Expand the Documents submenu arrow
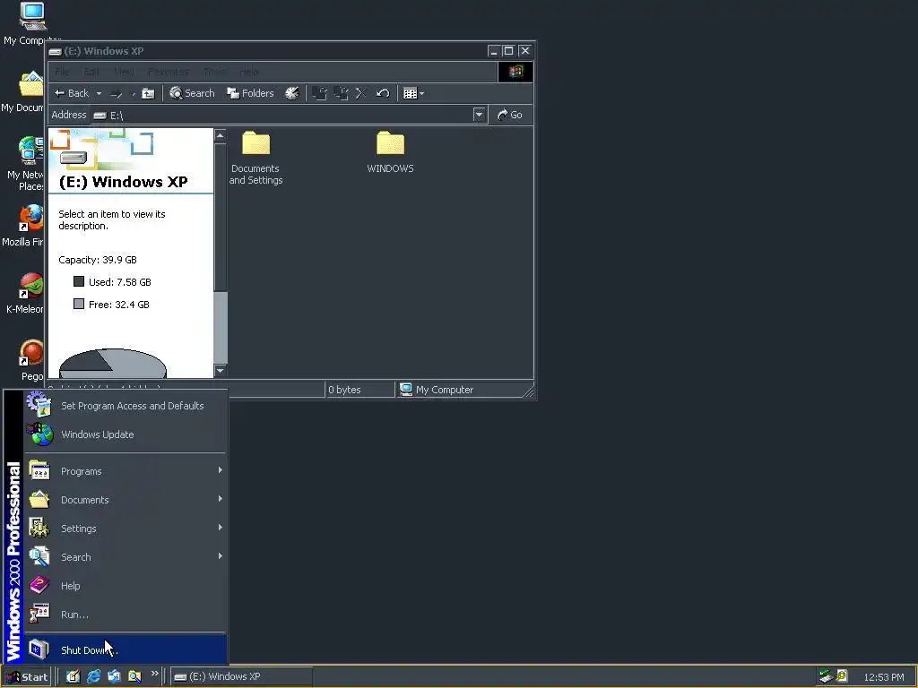Screen dimensions: 918x688 pyautogui.click(x=221, y=498)
